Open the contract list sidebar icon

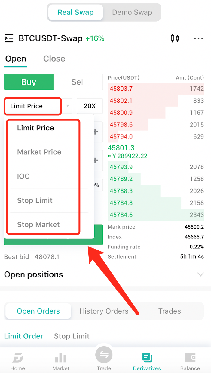click(x=9, y=38)
